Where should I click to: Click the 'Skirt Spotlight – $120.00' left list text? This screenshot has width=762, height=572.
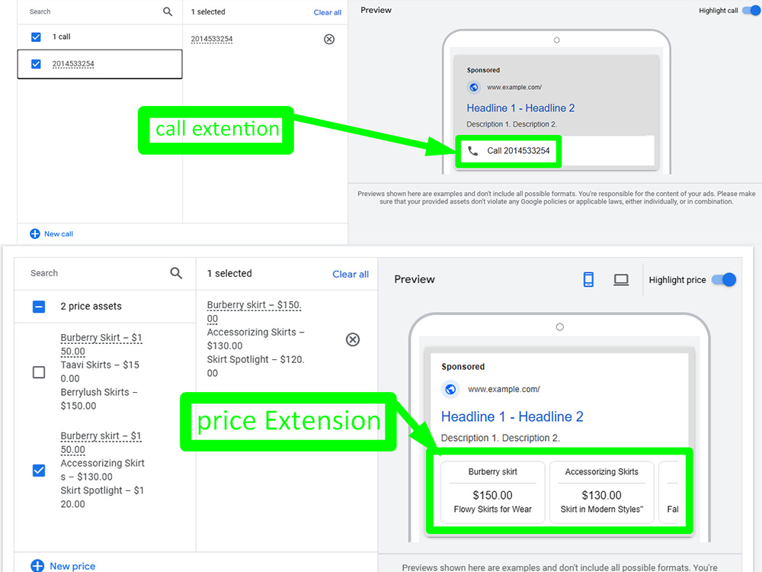click(102, 497)
